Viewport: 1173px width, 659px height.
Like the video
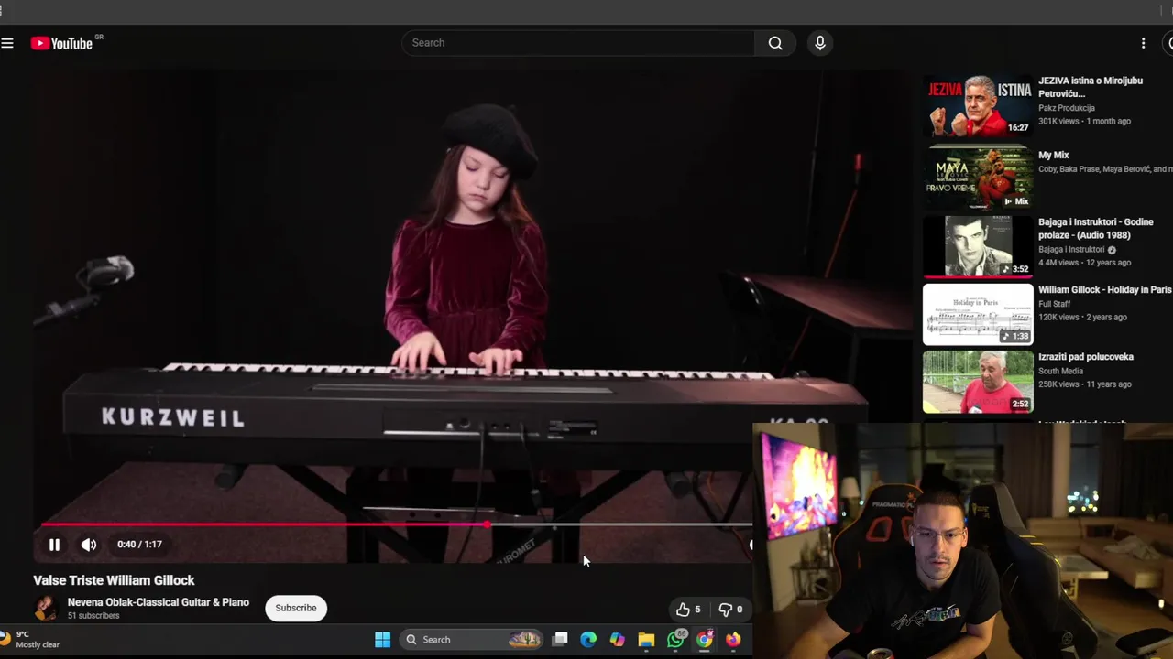click(688, 610)
